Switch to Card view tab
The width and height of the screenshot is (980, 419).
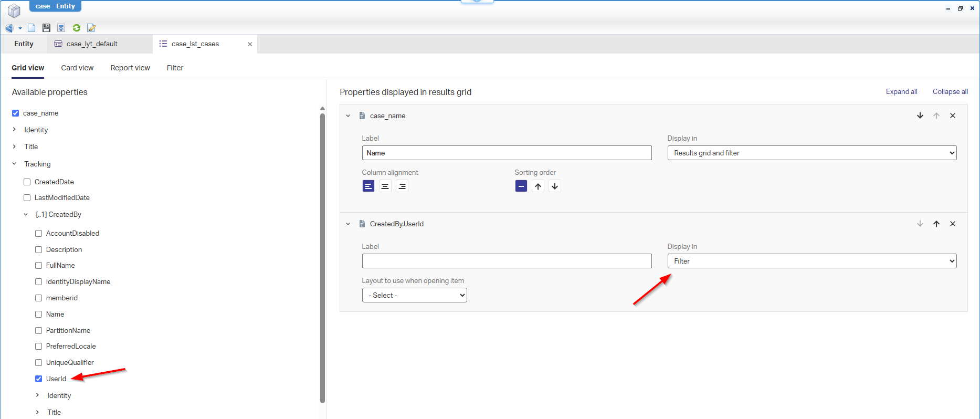(x=77, y=68)
